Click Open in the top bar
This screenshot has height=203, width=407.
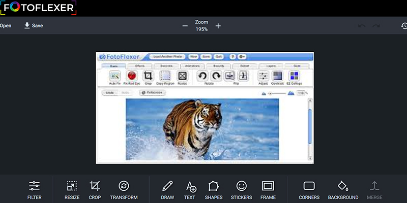6,26
